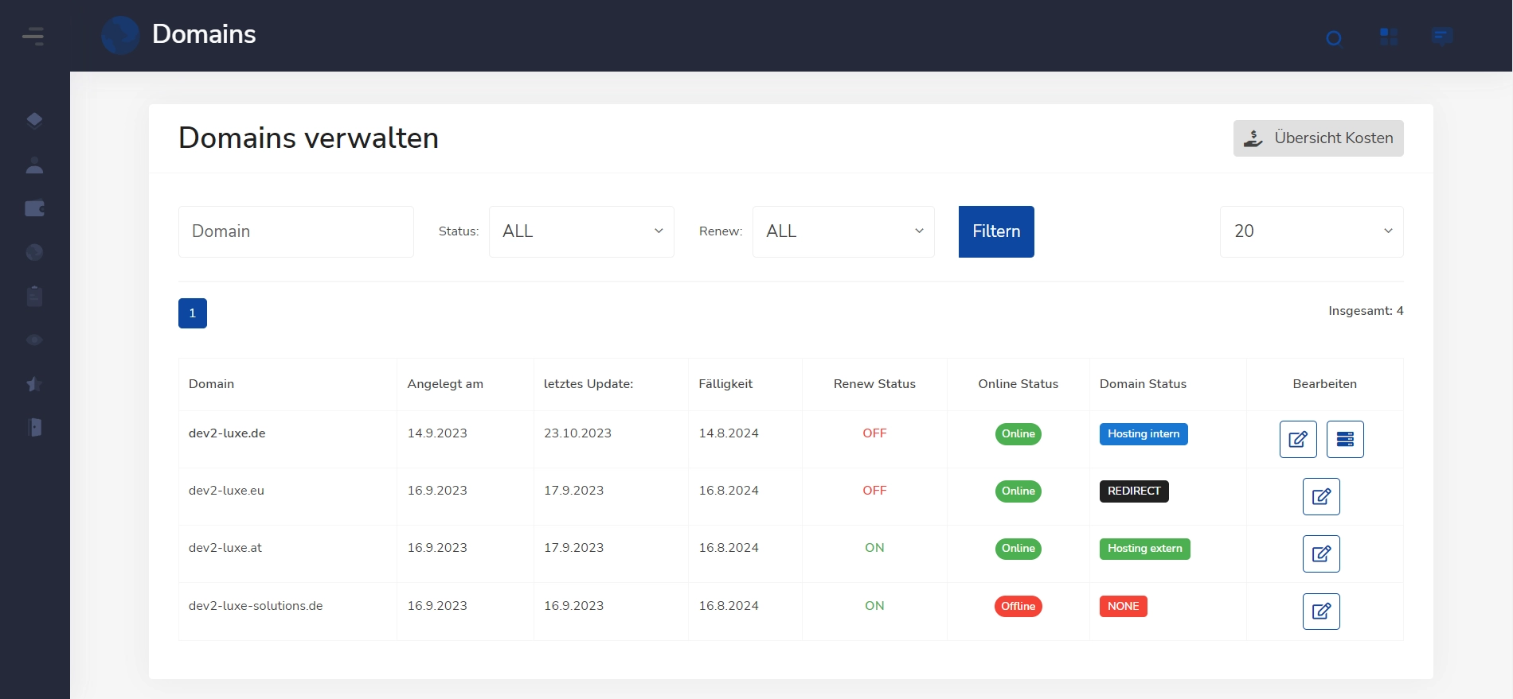
Task: Click the Hosting extern status badge
Action: 1145,549
